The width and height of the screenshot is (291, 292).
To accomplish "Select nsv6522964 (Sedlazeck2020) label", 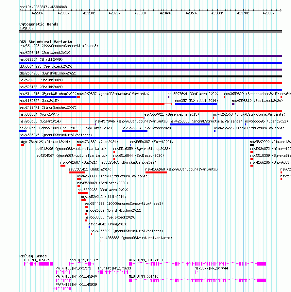I will (x=147, y=128).
